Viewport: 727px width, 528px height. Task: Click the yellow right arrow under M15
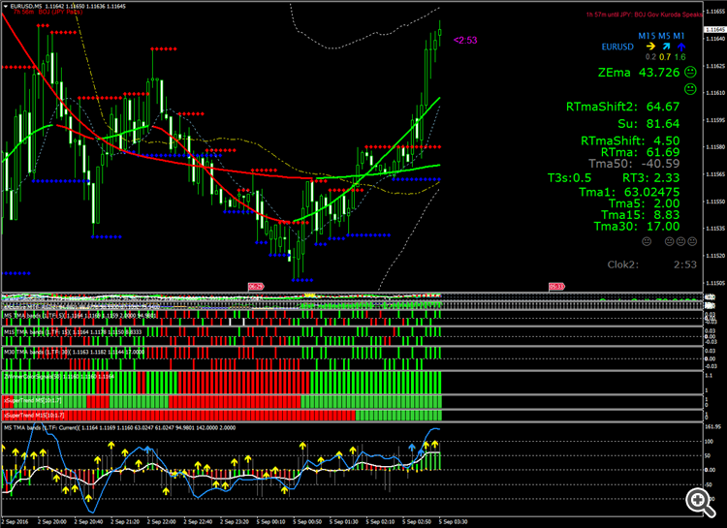click(x=650, y=47)
